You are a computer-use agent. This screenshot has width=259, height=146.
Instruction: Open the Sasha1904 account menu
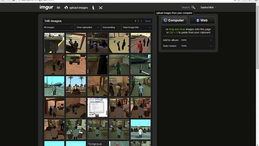pos(208,7)
